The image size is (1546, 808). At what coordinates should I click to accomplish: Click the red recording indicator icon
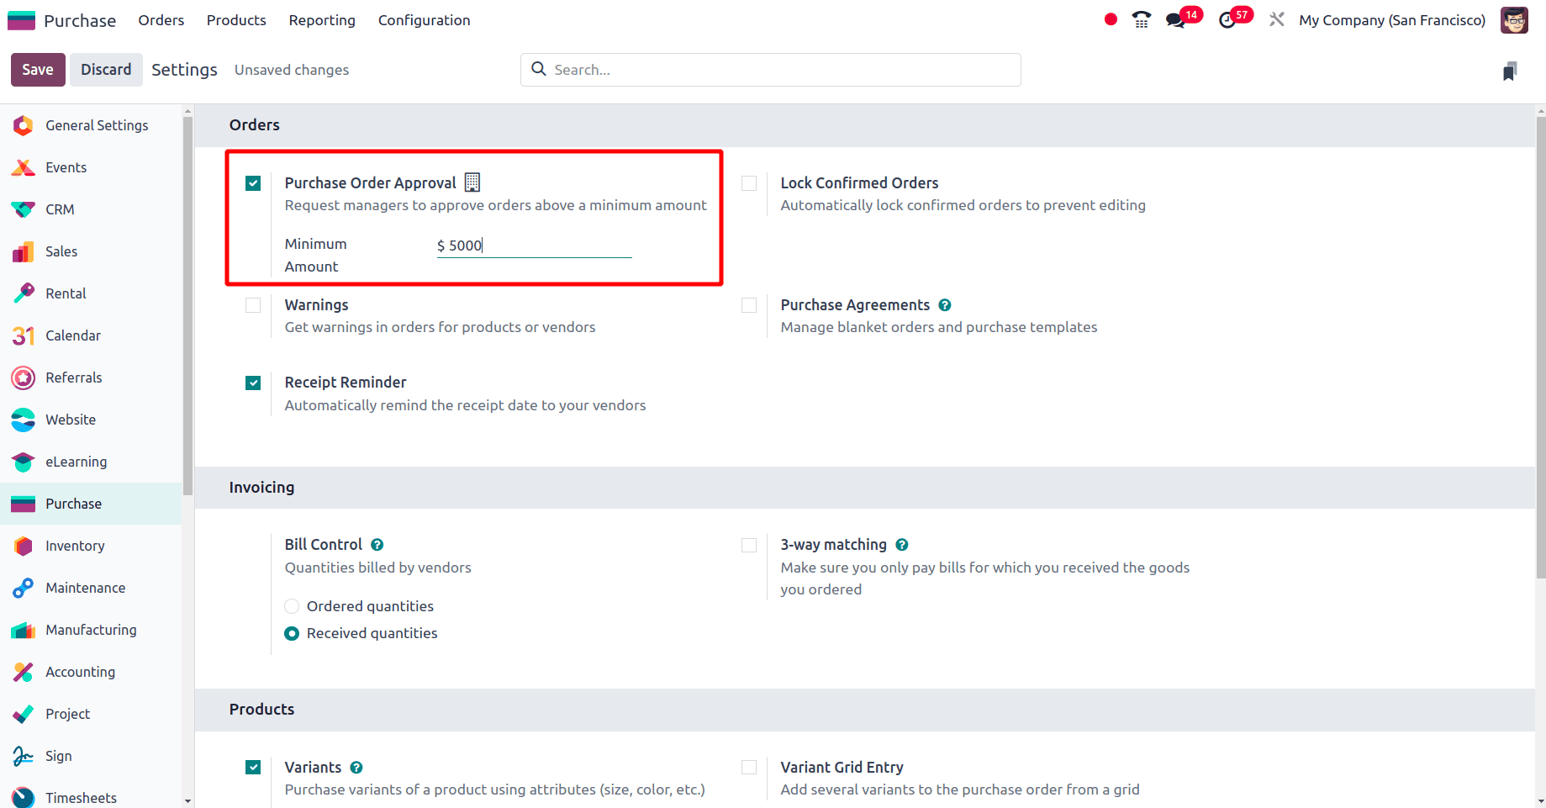pyautogui.click(x=1111, y=19)
